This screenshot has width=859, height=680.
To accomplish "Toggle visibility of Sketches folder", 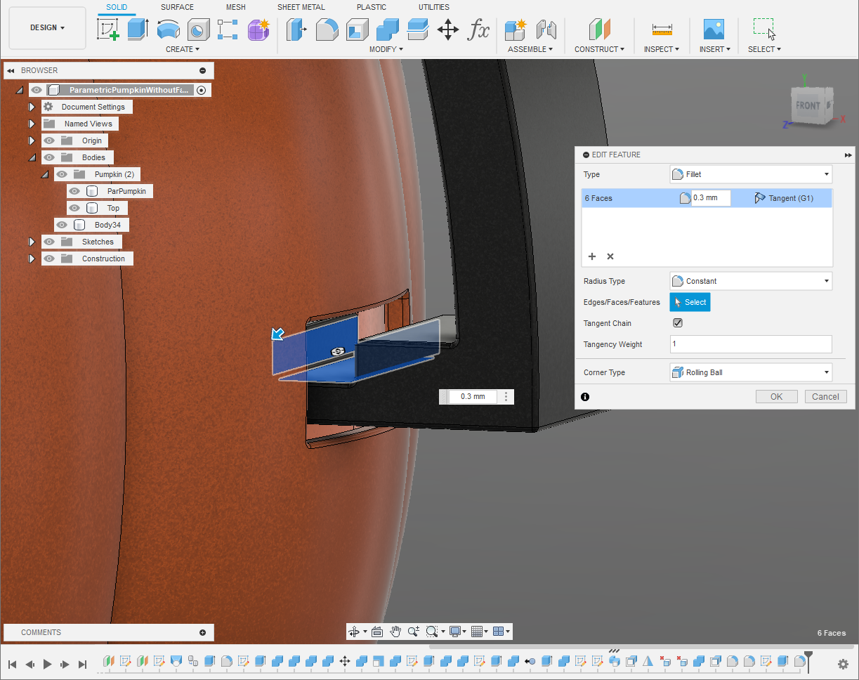I will 49,242.
